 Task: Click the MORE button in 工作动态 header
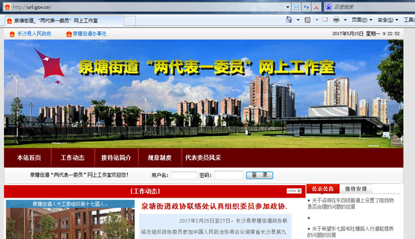coord(294,191)
